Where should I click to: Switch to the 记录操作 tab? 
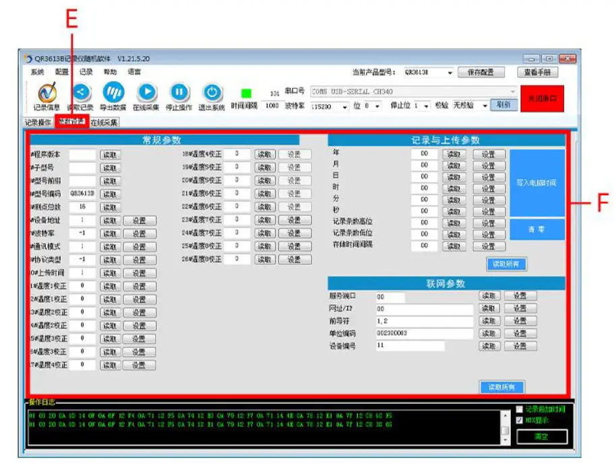(x=38, y=122)
